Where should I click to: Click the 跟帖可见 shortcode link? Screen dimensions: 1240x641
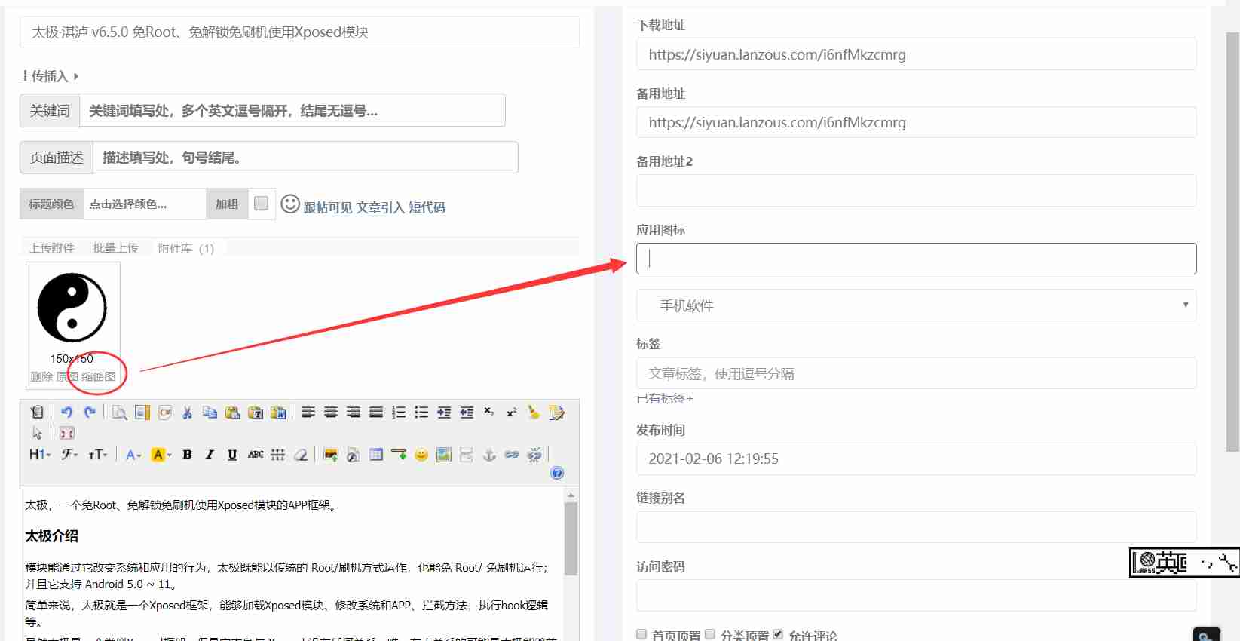(327, 207)
